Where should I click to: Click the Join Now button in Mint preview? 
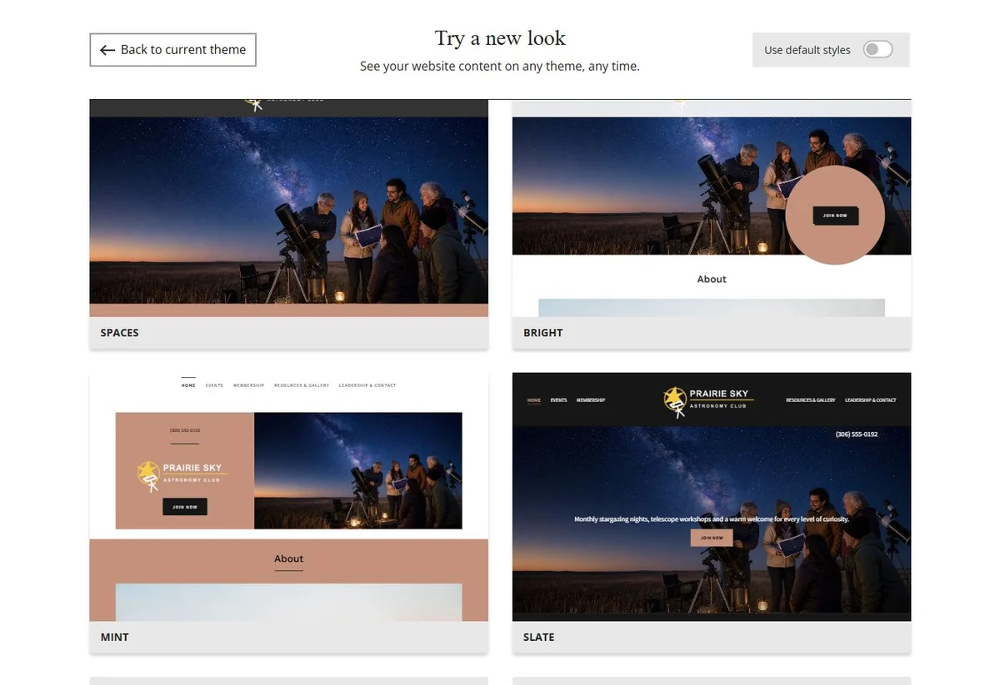point(185,507)
